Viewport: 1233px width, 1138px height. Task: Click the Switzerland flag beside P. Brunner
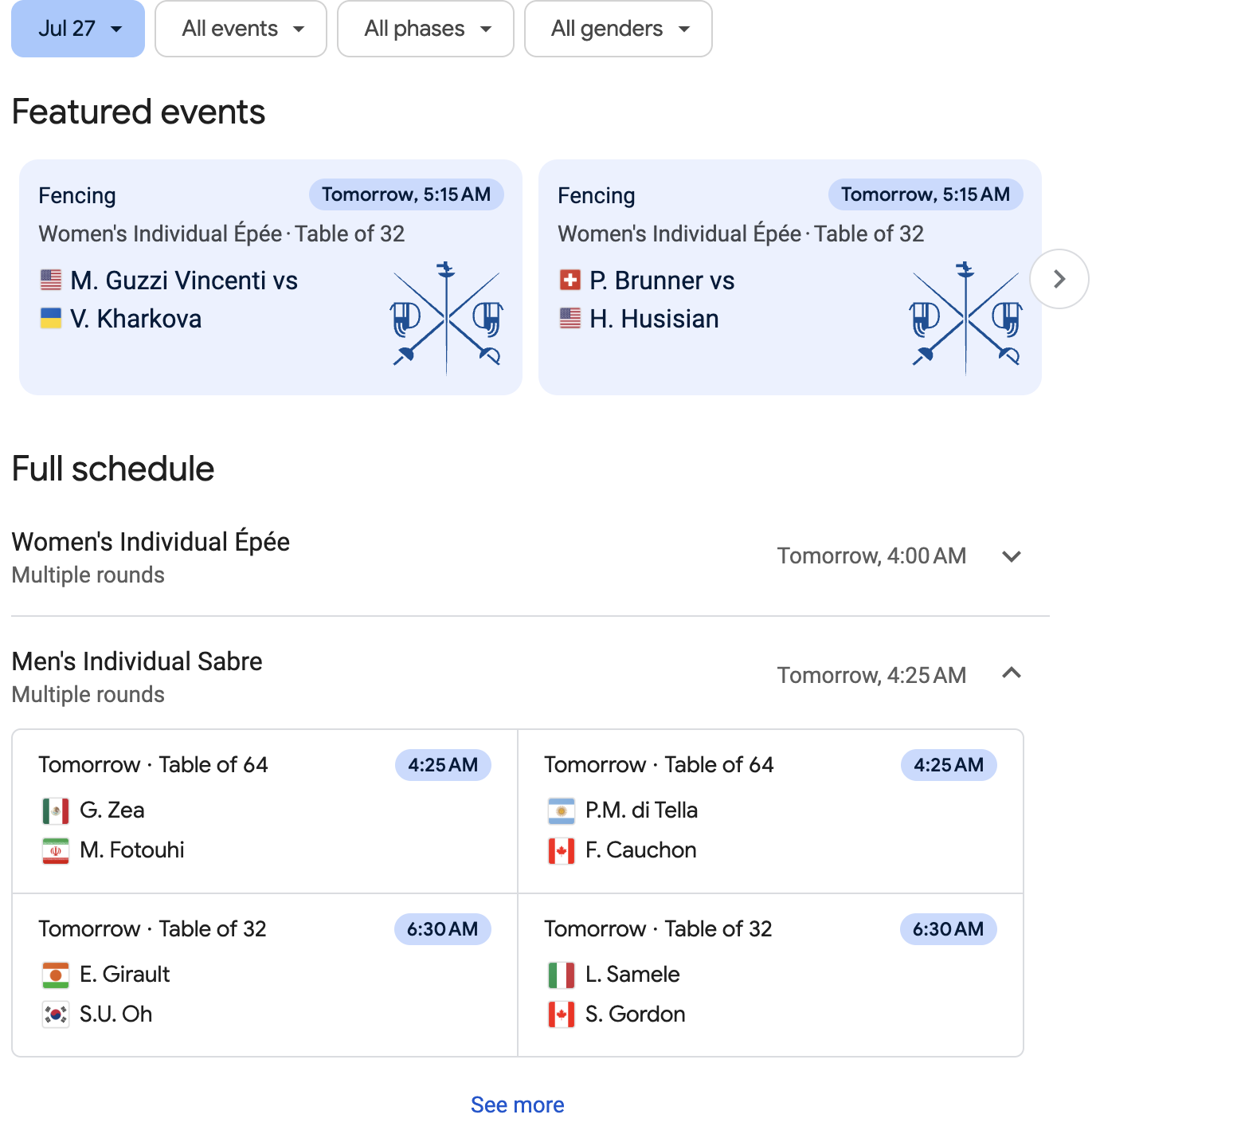click(570, 281)
